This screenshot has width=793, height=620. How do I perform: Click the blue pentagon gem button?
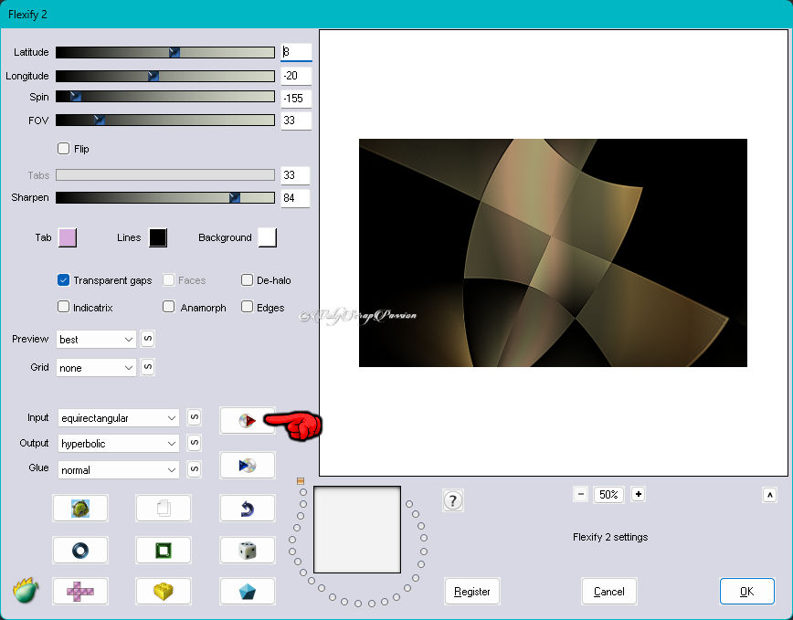pyautogui.click(x=247, y=592)
